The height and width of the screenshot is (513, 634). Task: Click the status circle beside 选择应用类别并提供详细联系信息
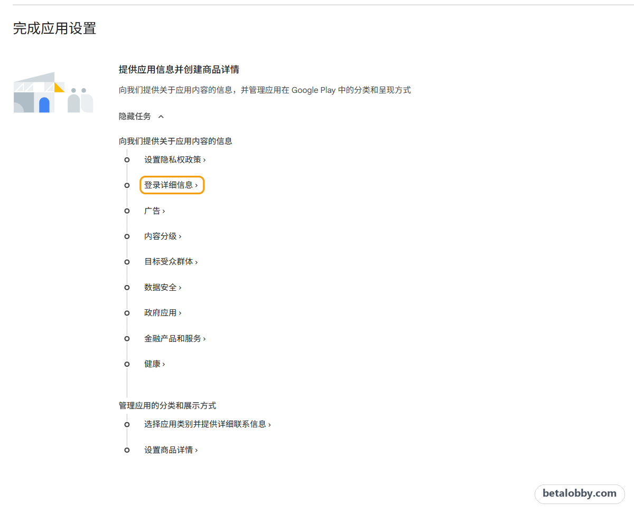(x=127, y=424)
